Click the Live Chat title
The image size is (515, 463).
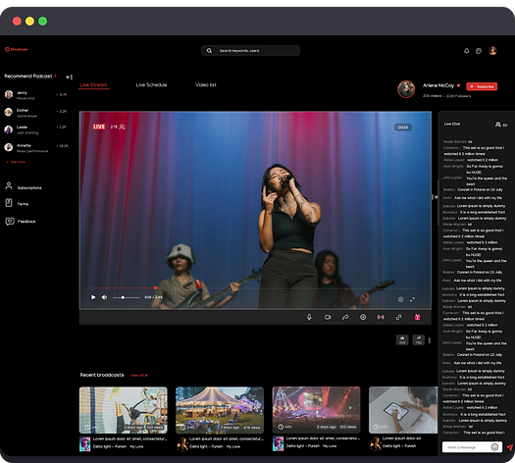[x=452, y=125]
